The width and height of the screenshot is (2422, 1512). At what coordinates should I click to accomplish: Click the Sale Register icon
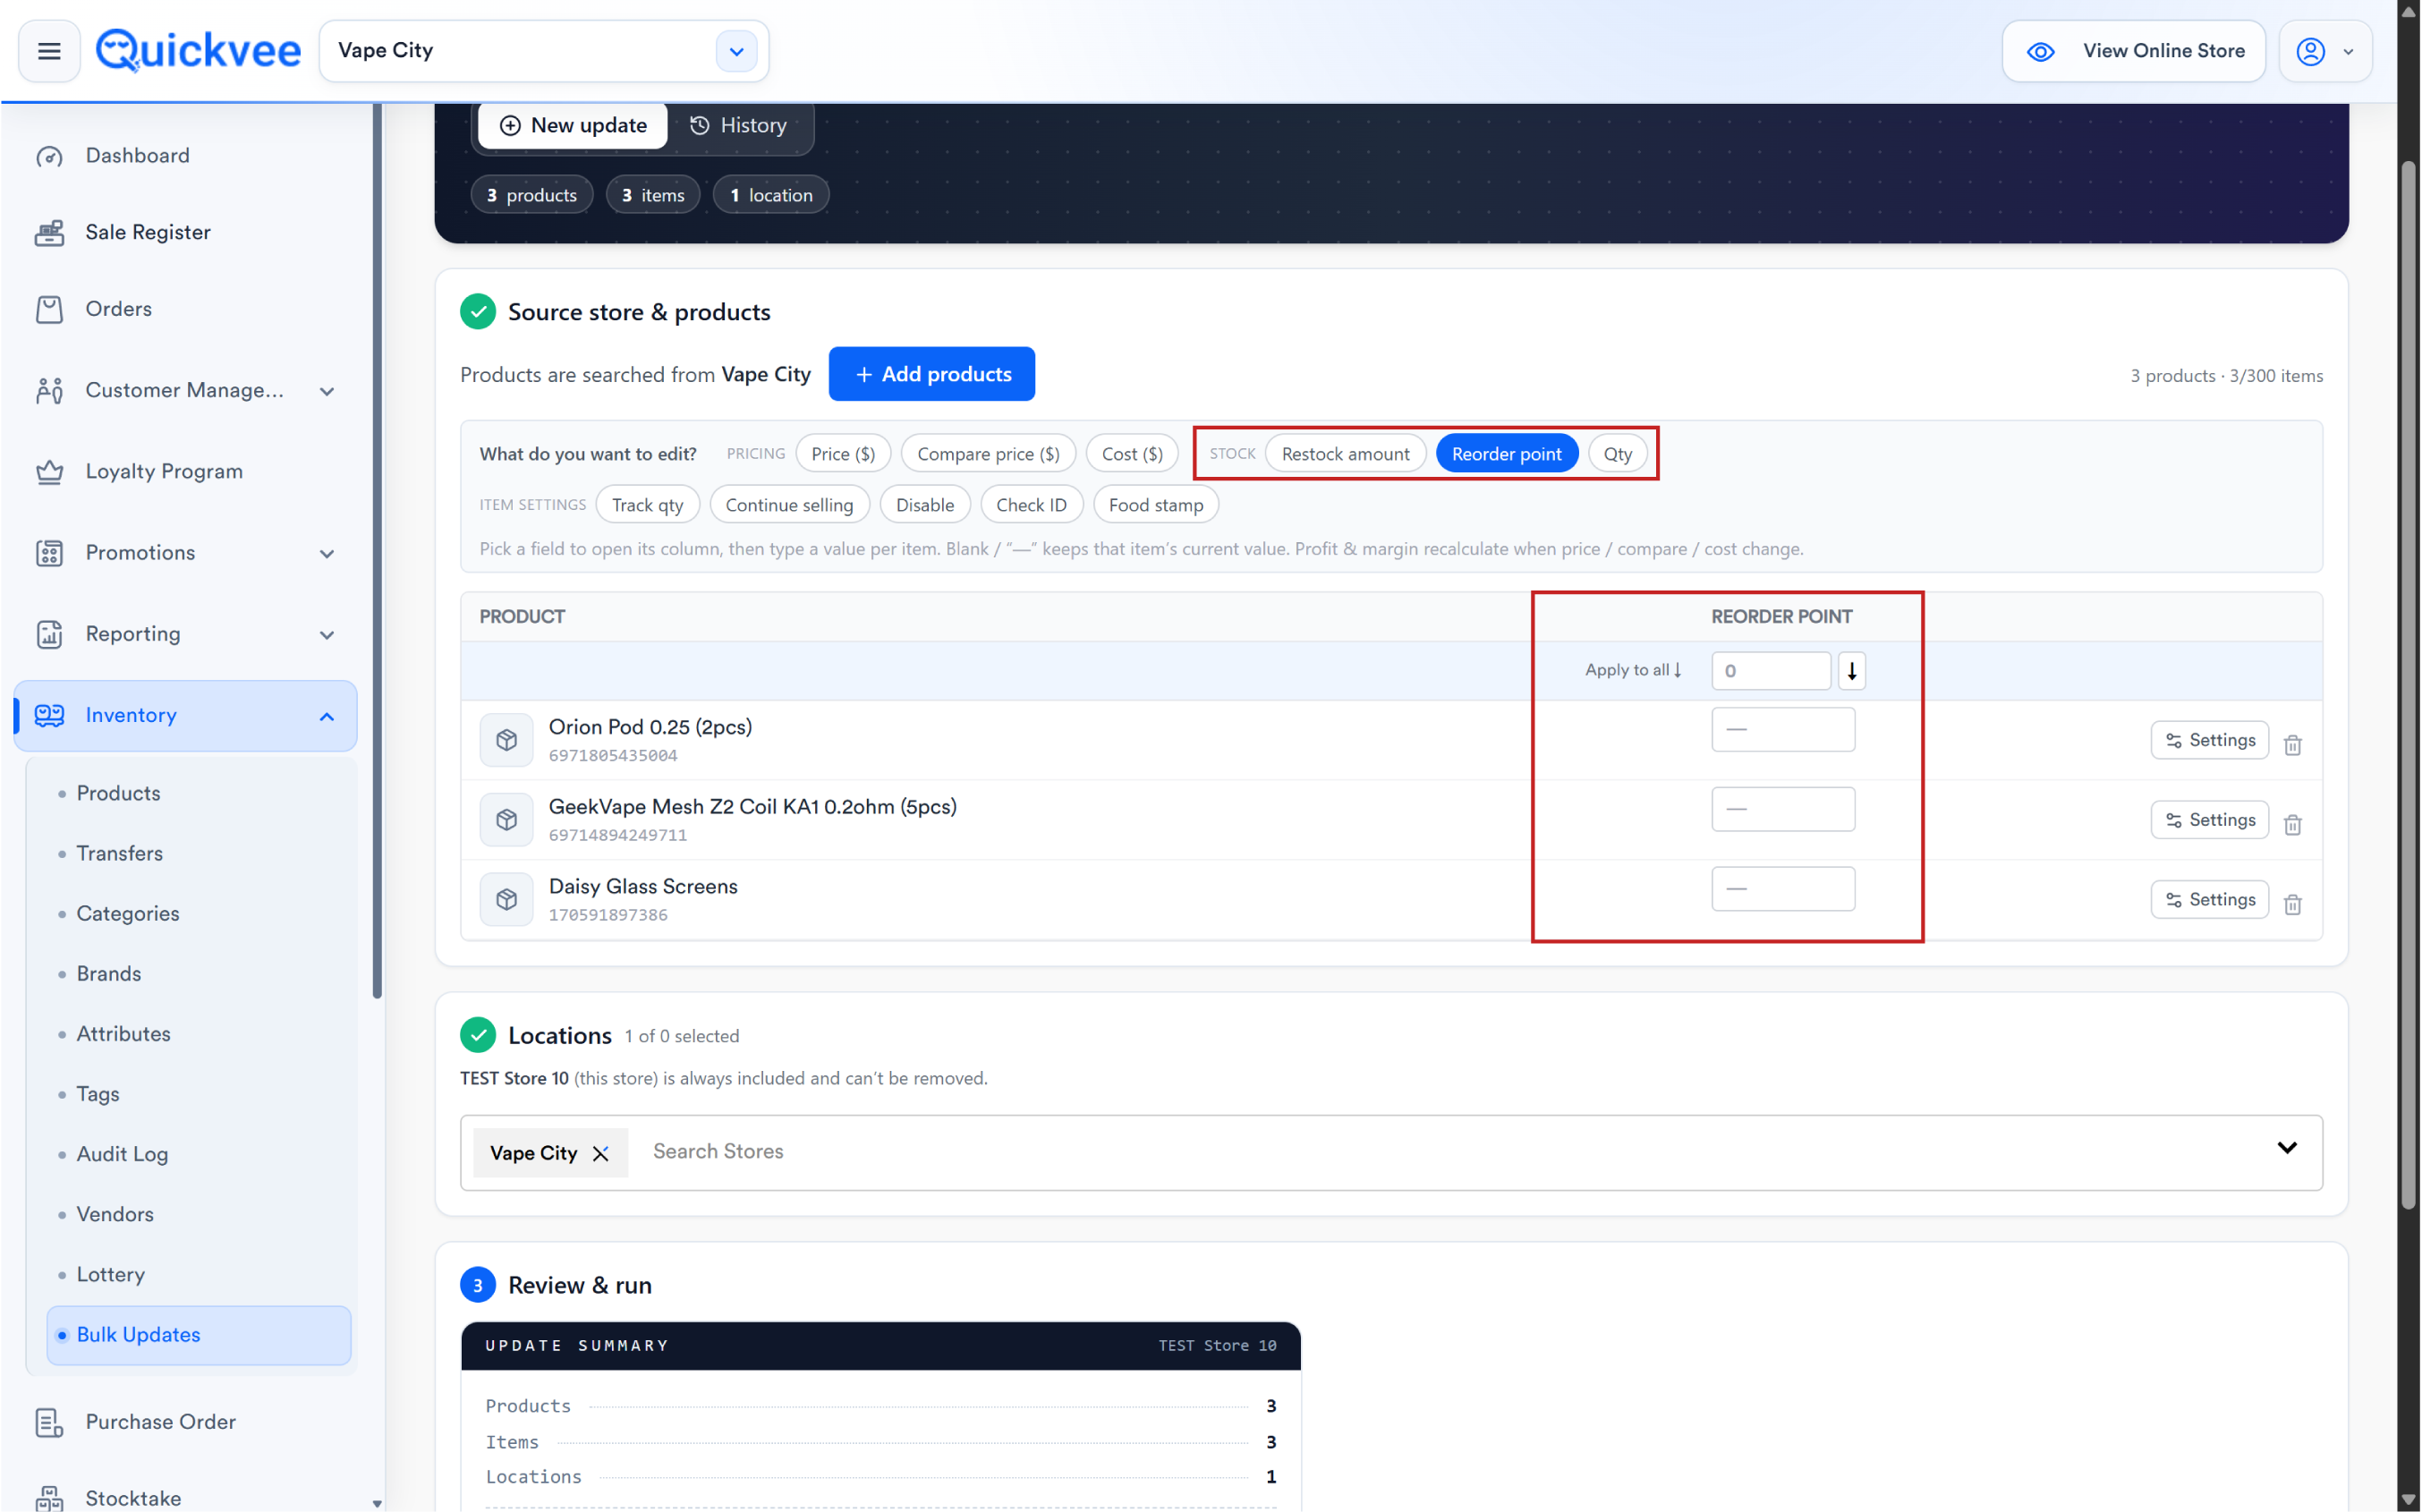coord(49,233)
